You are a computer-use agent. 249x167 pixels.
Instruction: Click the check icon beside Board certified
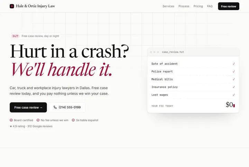[11, 120]
